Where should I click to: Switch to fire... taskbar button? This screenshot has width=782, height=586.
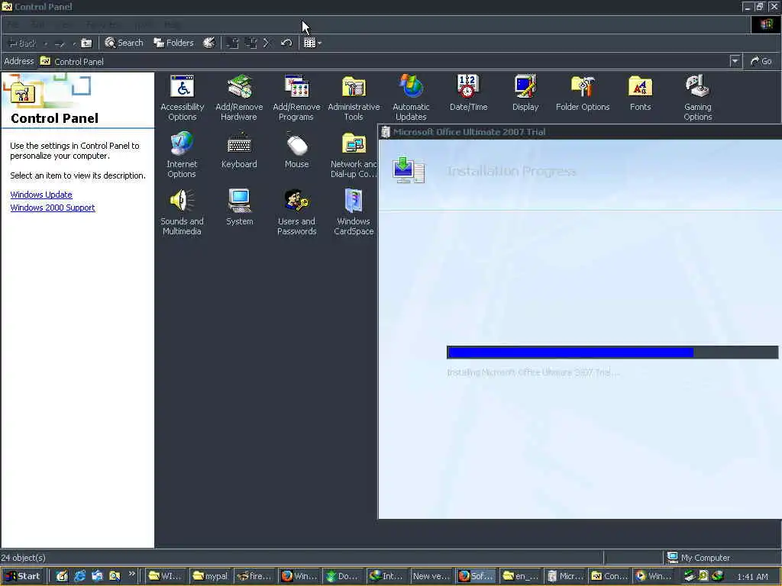(x=254, y=576)
